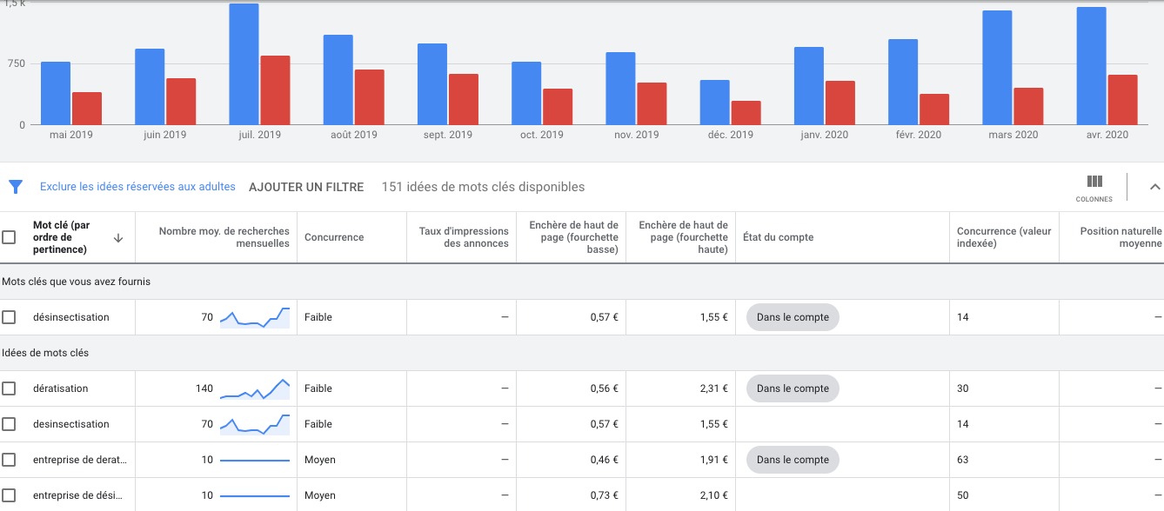Click the blue bar for juil. 2019
This screenshot has width=1164, height=511.
[244, 64]
